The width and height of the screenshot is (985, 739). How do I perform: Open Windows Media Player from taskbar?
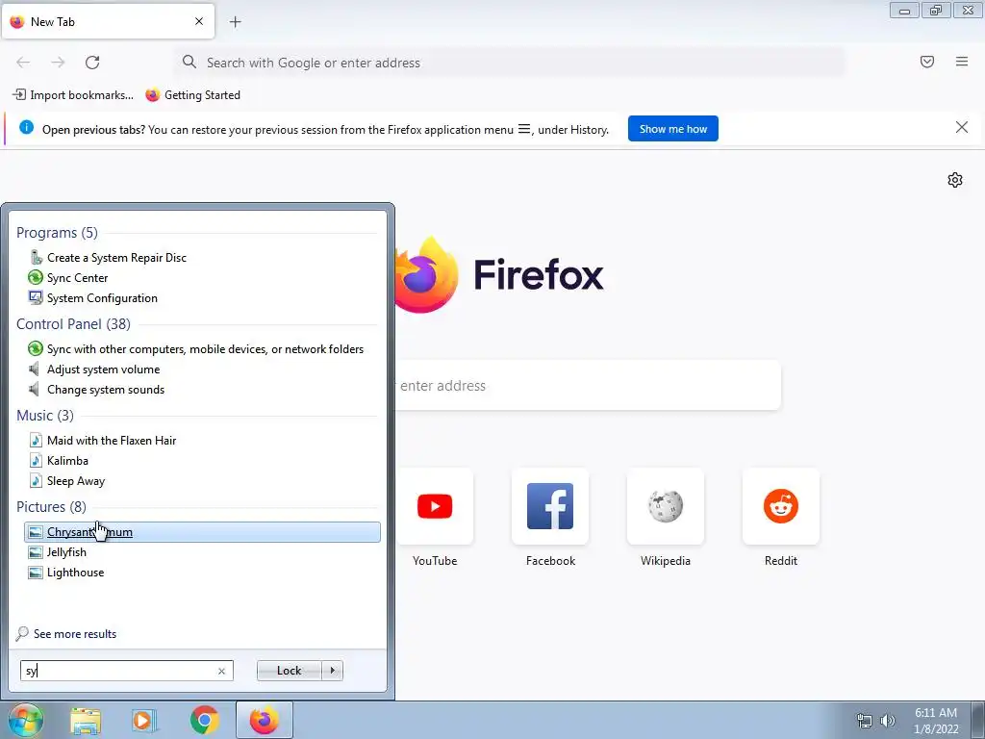click(144, 721)
